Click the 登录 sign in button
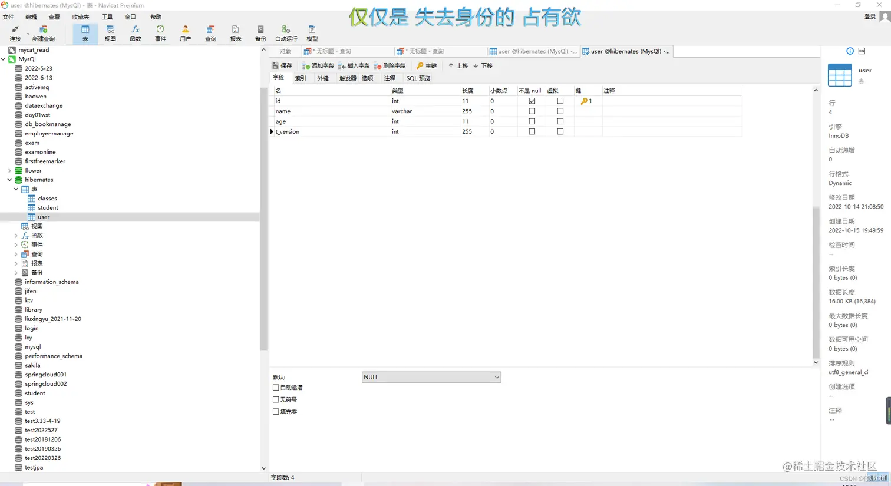Viewport: 891px width, 486px height. click(x=870, y=16)
